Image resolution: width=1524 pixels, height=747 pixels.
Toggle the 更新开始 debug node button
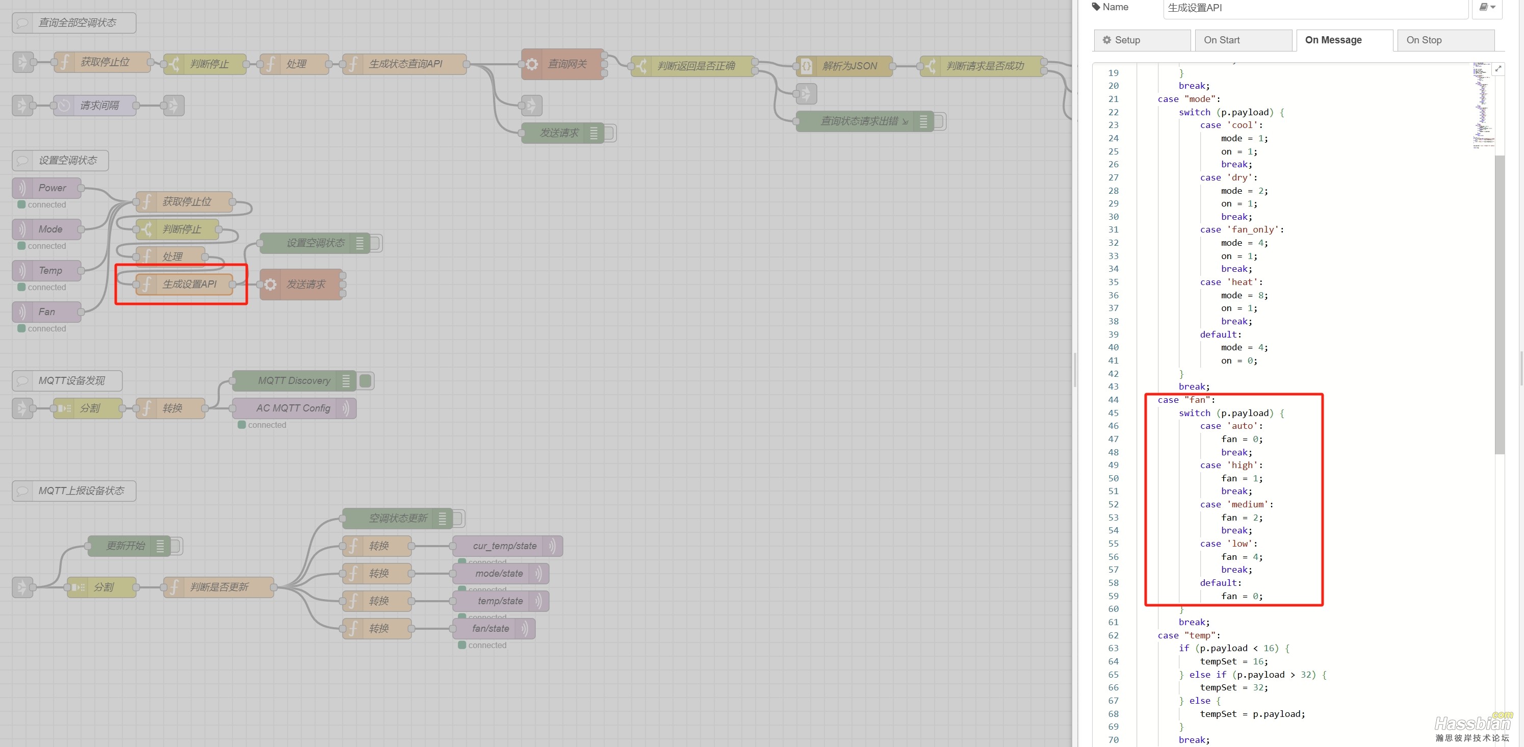click(x=176, y=546)
